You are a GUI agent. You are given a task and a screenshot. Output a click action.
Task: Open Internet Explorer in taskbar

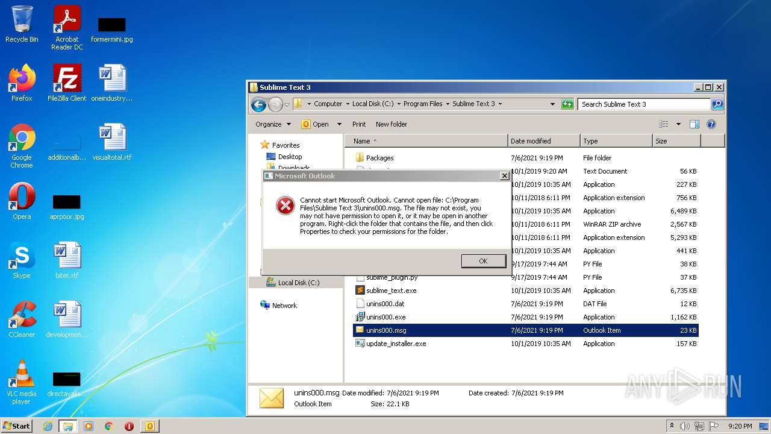point(48,426)
